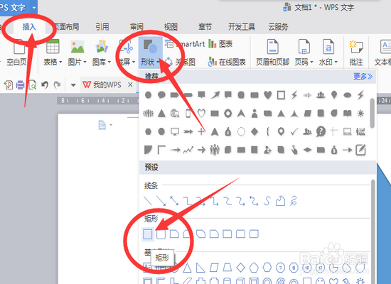Open the 视图 tab
This screenshot has height=284, width=391.
[x=171, y=27]
